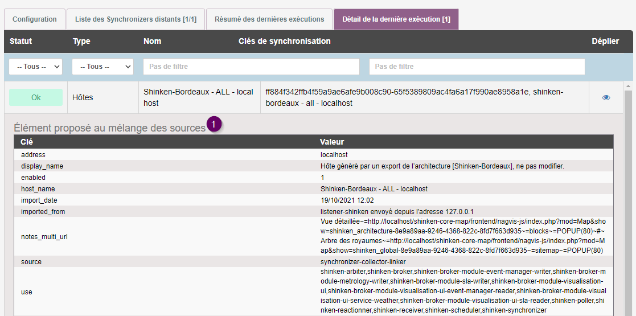The height and width of the screenshot is (316, 636).
Task: Select the Shinken-Bordeaux - ALL - localhost name cell
Action: click(199, 97)
